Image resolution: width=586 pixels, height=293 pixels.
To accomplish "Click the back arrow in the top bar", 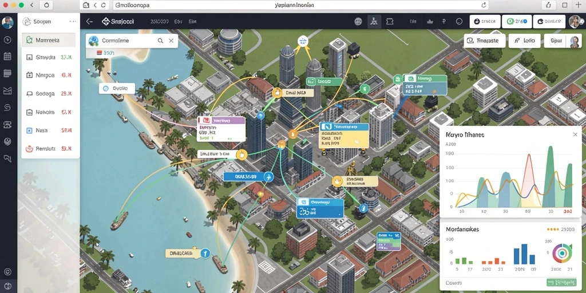I will click(x=89, y=22).
